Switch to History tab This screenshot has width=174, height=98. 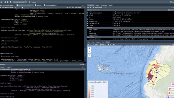pyautogui.click(x=97, y=5)
